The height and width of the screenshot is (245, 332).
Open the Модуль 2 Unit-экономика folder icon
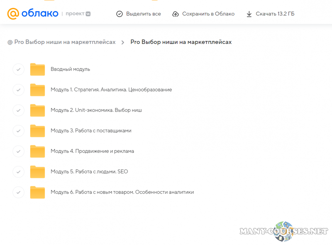[37, 110]
